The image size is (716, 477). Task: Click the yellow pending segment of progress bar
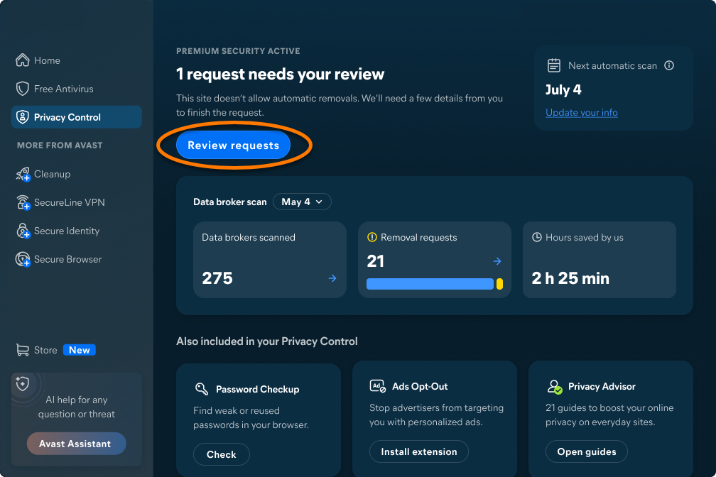point(499,284)
